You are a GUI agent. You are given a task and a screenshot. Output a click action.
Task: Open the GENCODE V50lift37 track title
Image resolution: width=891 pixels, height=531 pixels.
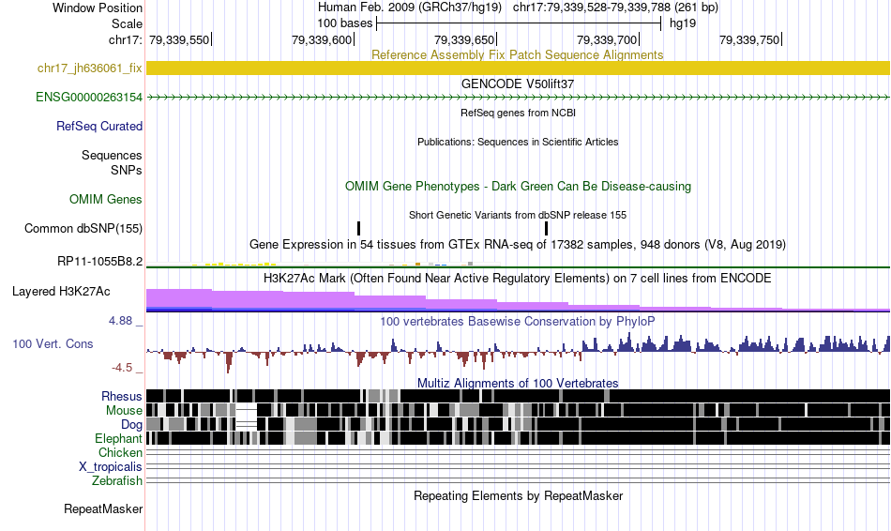[518, 83]
